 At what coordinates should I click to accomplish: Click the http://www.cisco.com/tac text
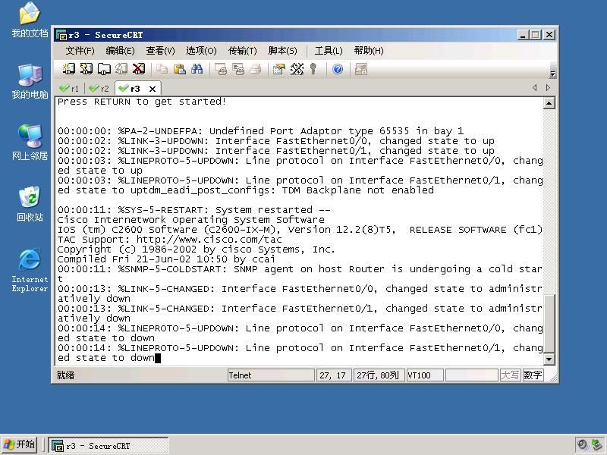(209, 240)
